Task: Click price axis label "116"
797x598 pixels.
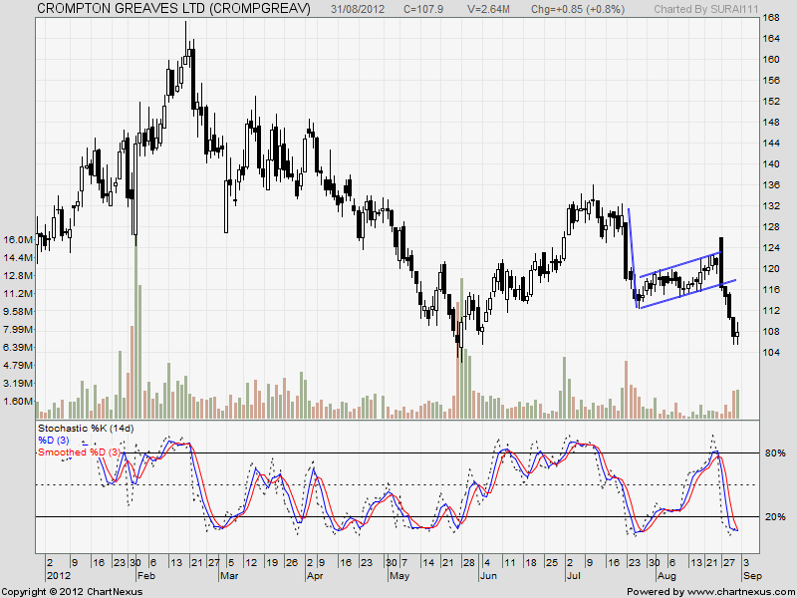Action: coord(771,290)
